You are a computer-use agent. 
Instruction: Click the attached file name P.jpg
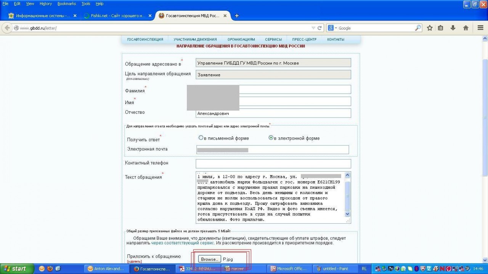point(228,259)
